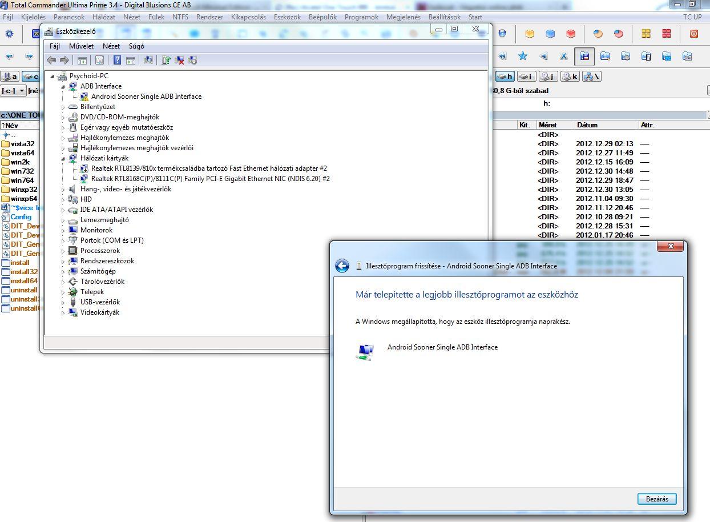Click the uninstall device red X icon

179,60
